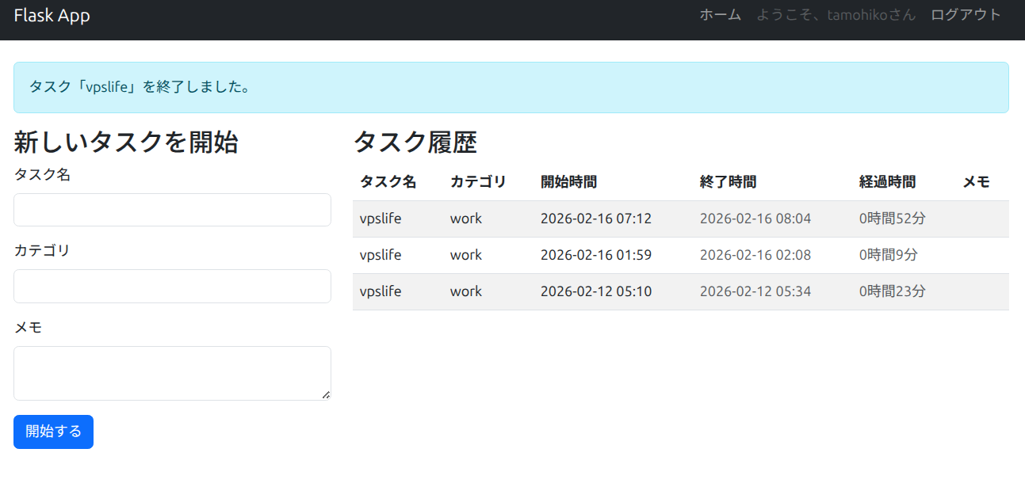Select the 終了時間 column header
Viewport: 1025px width, 483px height.
click(x=728, y=182)
